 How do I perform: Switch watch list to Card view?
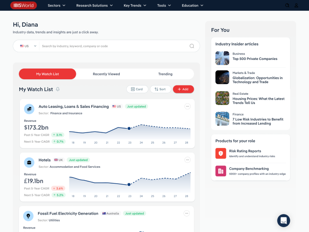(137, 89)
